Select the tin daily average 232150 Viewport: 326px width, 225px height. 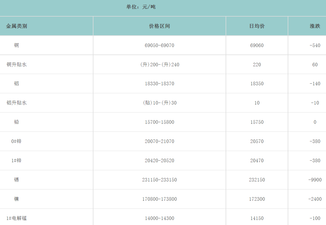coord(257,180)
